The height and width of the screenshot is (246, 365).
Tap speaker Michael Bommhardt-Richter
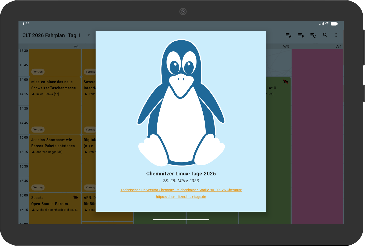pos(57,210)
